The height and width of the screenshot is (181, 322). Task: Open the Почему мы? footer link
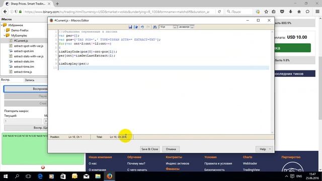coord(136,163)
